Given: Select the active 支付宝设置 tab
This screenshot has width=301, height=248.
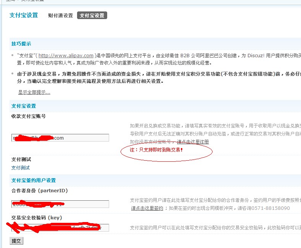Looking at the screenshot, I should pos(92,15).
